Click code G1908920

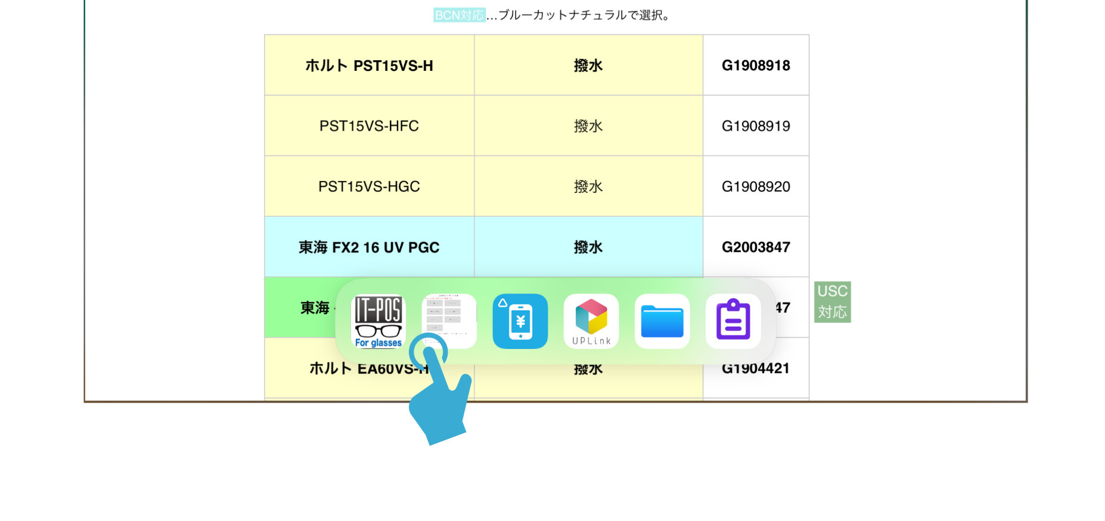[756, 186]
